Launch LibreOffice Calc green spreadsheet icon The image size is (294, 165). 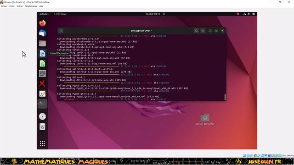42,64
